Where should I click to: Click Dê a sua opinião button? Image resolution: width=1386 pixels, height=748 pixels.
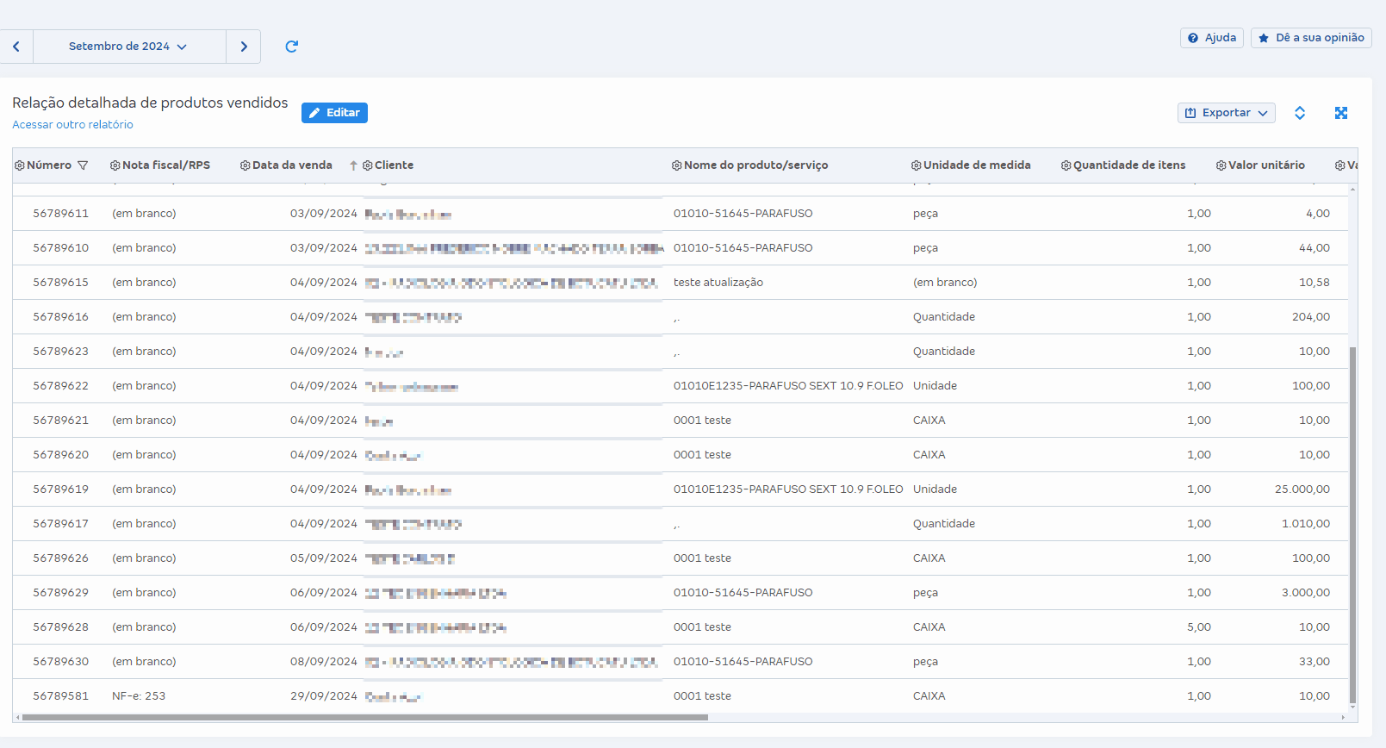1310,38
